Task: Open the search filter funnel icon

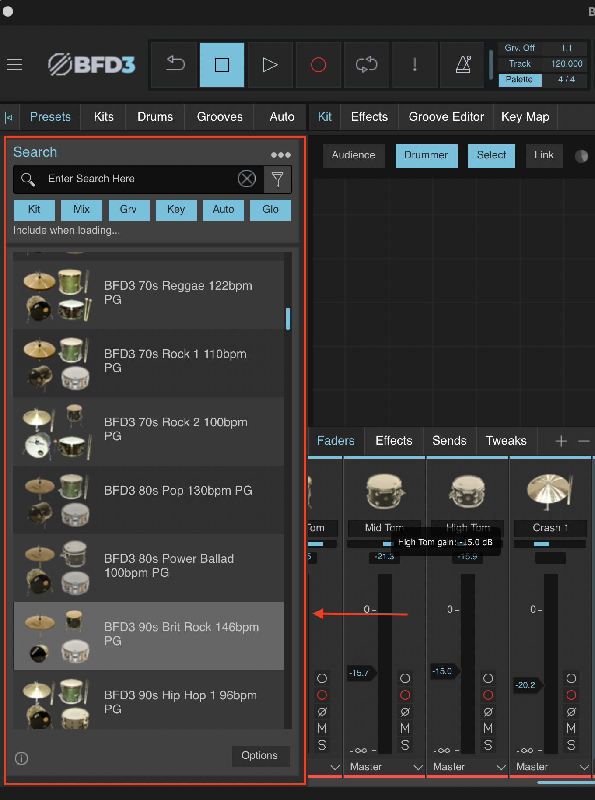Action: click(277, 179)
